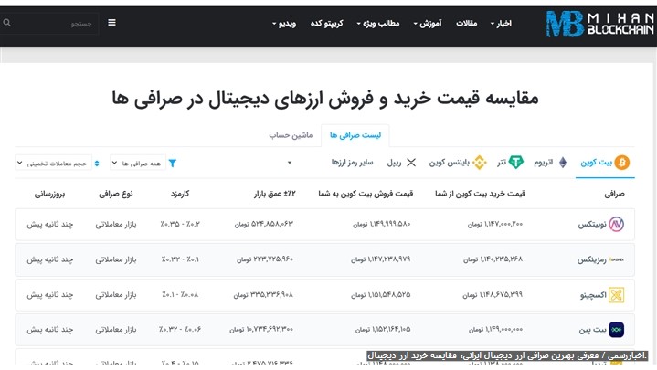Image resolution: width=657 pixels, height=370 pixels.
Task: Go to کریپتو کده page
Action: point(327,24)
